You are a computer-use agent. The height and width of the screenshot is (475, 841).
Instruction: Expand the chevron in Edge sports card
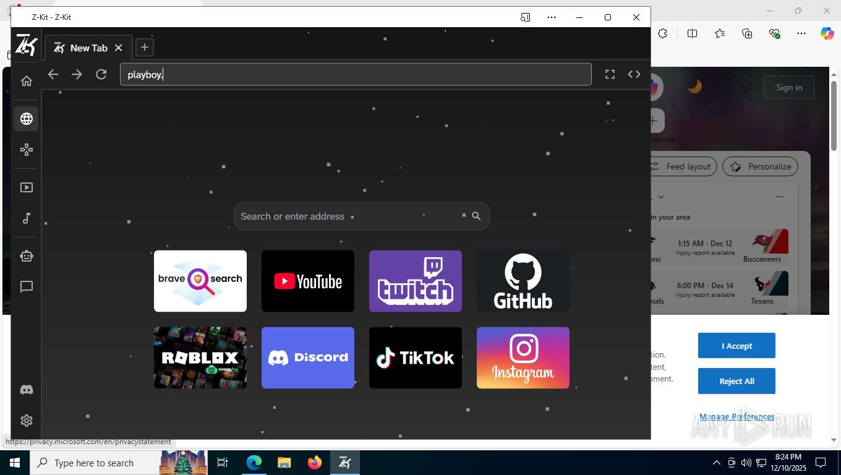661,197
